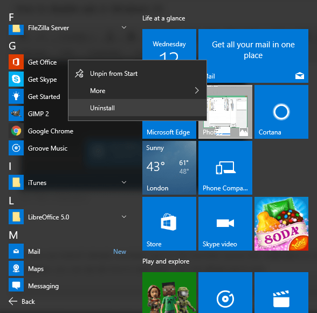
Task: Click the unpin icon beside Unpin from Start
Action: pos(79,74)
